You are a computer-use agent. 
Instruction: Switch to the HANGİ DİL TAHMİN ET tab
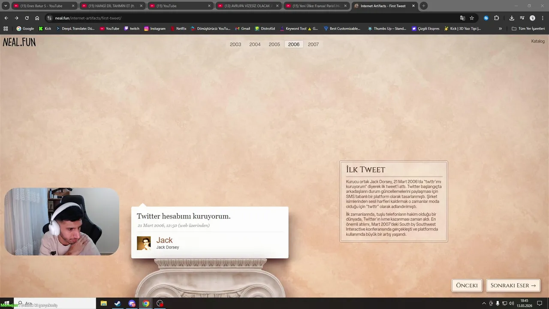coord(112,6)
